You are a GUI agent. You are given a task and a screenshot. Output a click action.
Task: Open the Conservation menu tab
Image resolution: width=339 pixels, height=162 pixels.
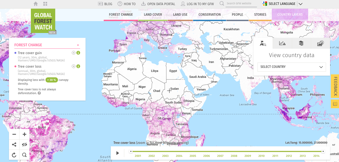(x=210, y=15)
